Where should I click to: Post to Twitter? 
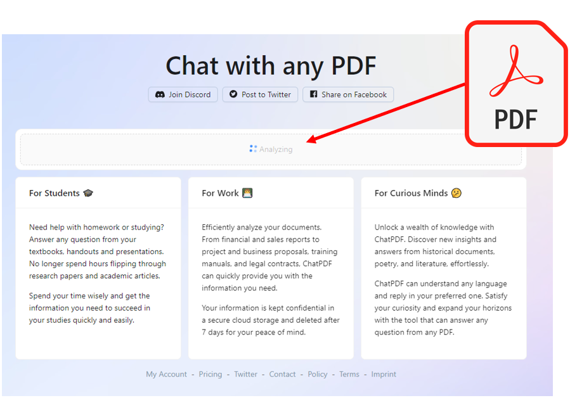tap(260, 94)
